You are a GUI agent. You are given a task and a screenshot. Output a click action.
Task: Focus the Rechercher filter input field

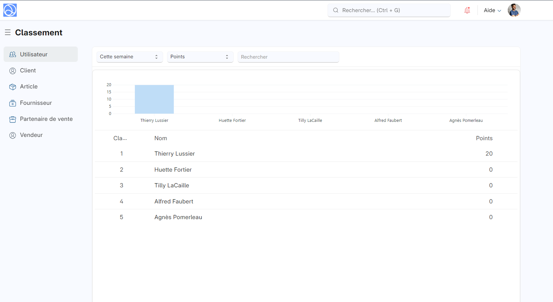[288, 57]
